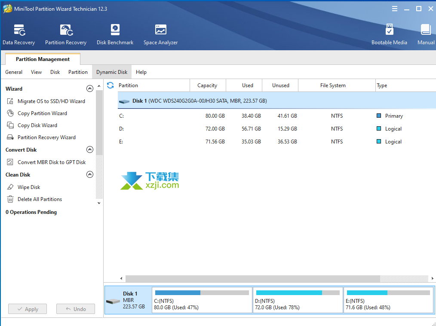436x326 pixels.
Task: Click the 0 Operations Pending label
Action: point(31,212)
